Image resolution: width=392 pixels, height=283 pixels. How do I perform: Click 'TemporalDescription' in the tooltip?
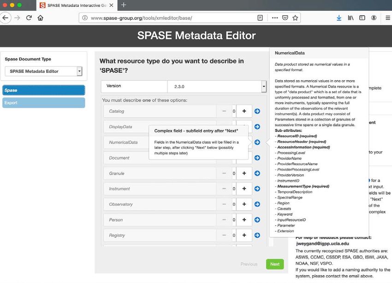click(x=295, y=192)
